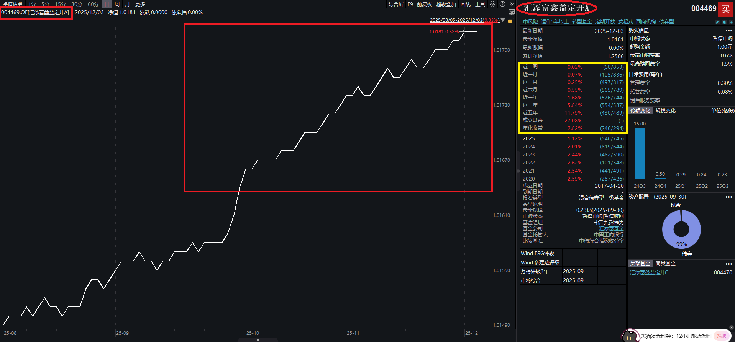Select the 日 daily period
Viewport: 735px width, 342px height.
point(107,4)
